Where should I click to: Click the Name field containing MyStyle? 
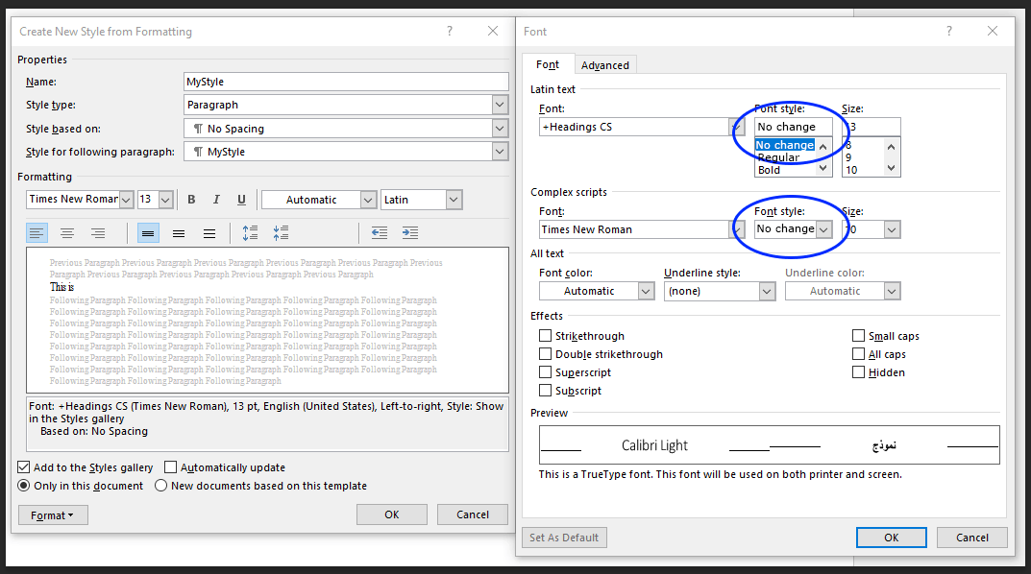(x=346, y=82)
